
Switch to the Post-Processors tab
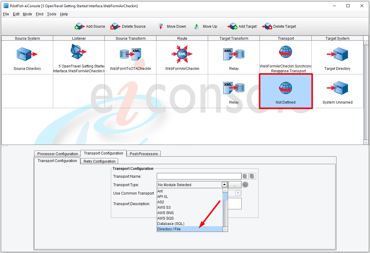[x=144, y=154]
